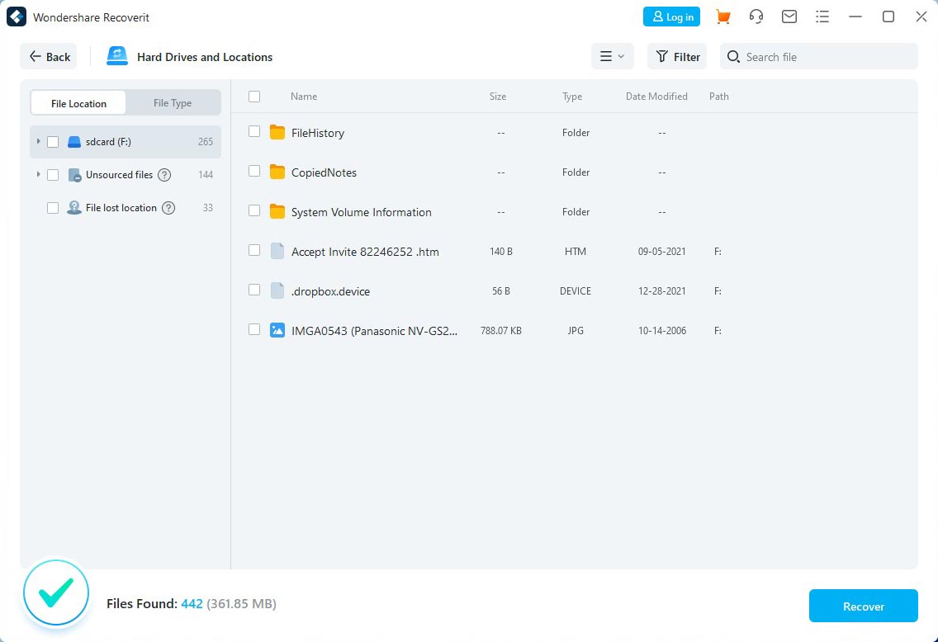Click the Back button
938x642 pixels.
coord(49,56)
